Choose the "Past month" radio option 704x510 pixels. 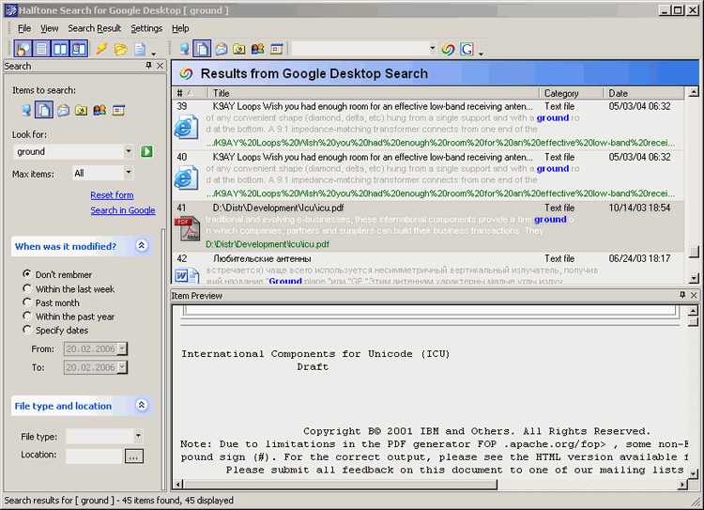click(x=27, y=302)
